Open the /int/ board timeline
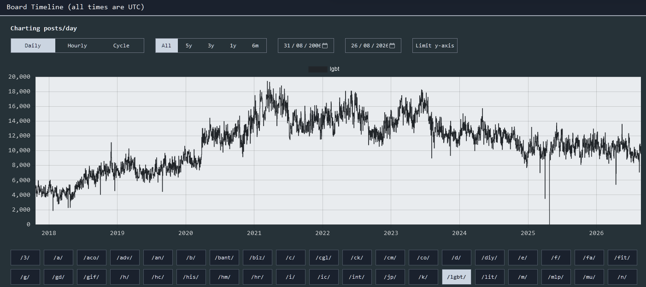Image resolution: width=646 pixels, height=287 pixels. [357, 277]
